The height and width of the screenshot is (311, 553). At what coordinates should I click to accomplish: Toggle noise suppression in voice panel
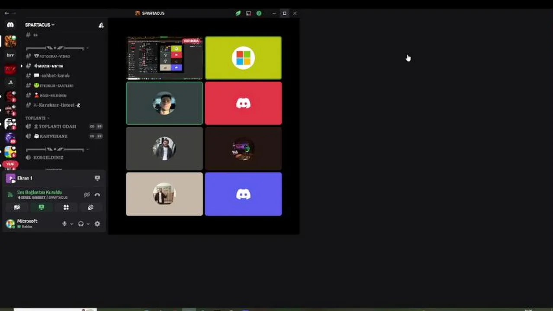(x=87, y=195)
